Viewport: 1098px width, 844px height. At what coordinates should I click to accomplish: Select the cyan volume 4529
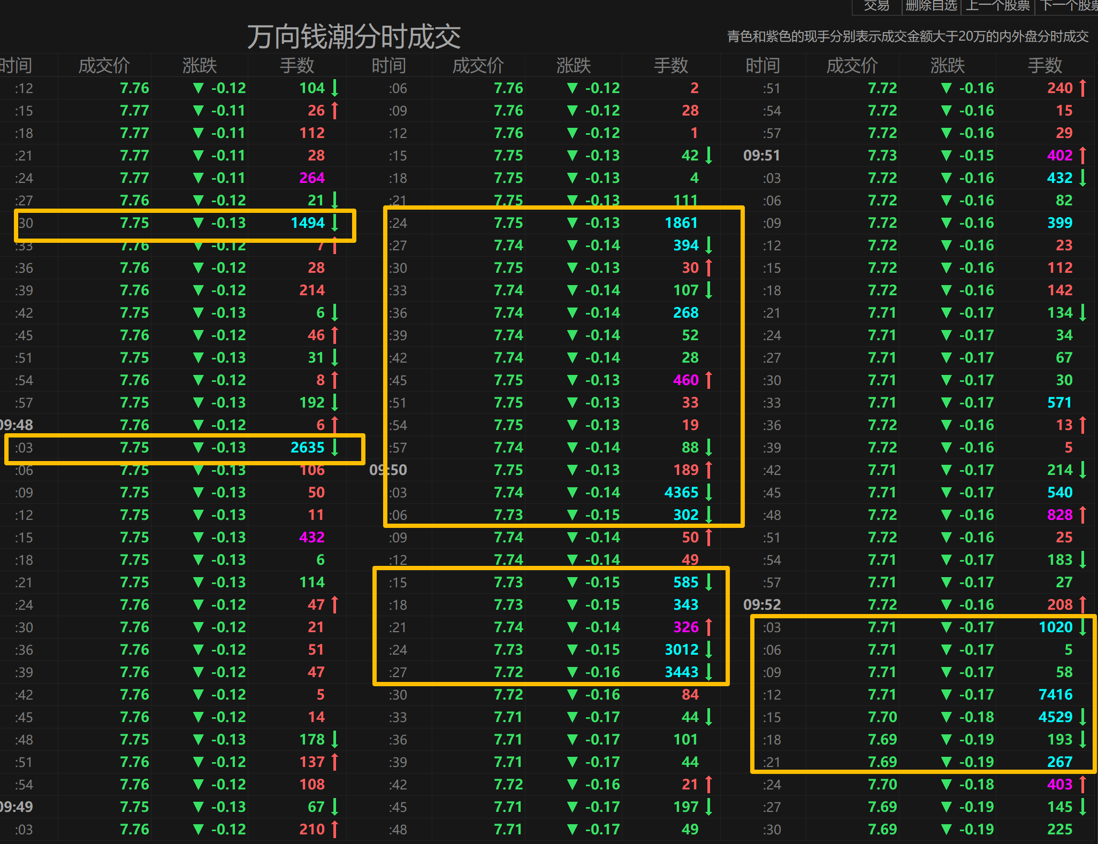(x=1055, y=717)
